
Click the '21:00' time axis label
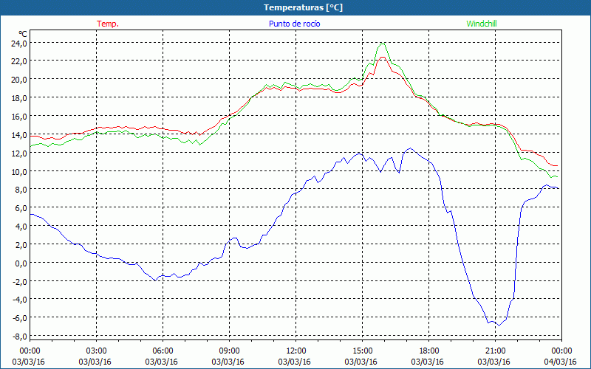[x=495, y=351]
